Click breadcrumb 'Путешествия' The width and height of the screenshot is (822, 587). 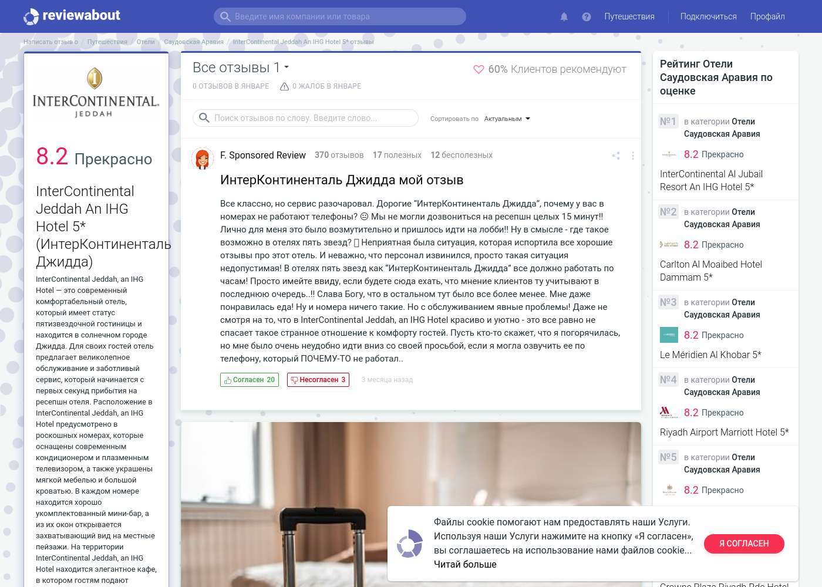pyautogui.click(x=107, y=42)
